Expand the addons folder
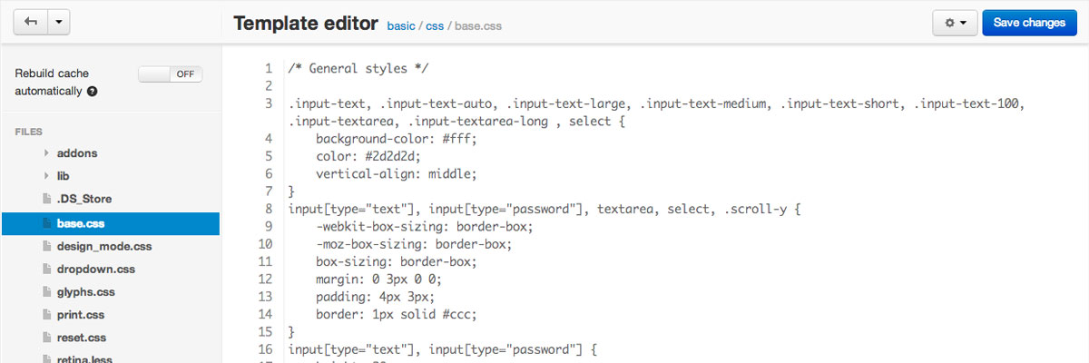 46,153
